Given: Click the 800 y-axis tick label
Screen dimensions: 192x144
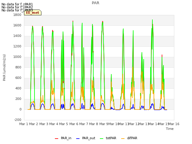Looking at the screenshot, I should (18, 67).
